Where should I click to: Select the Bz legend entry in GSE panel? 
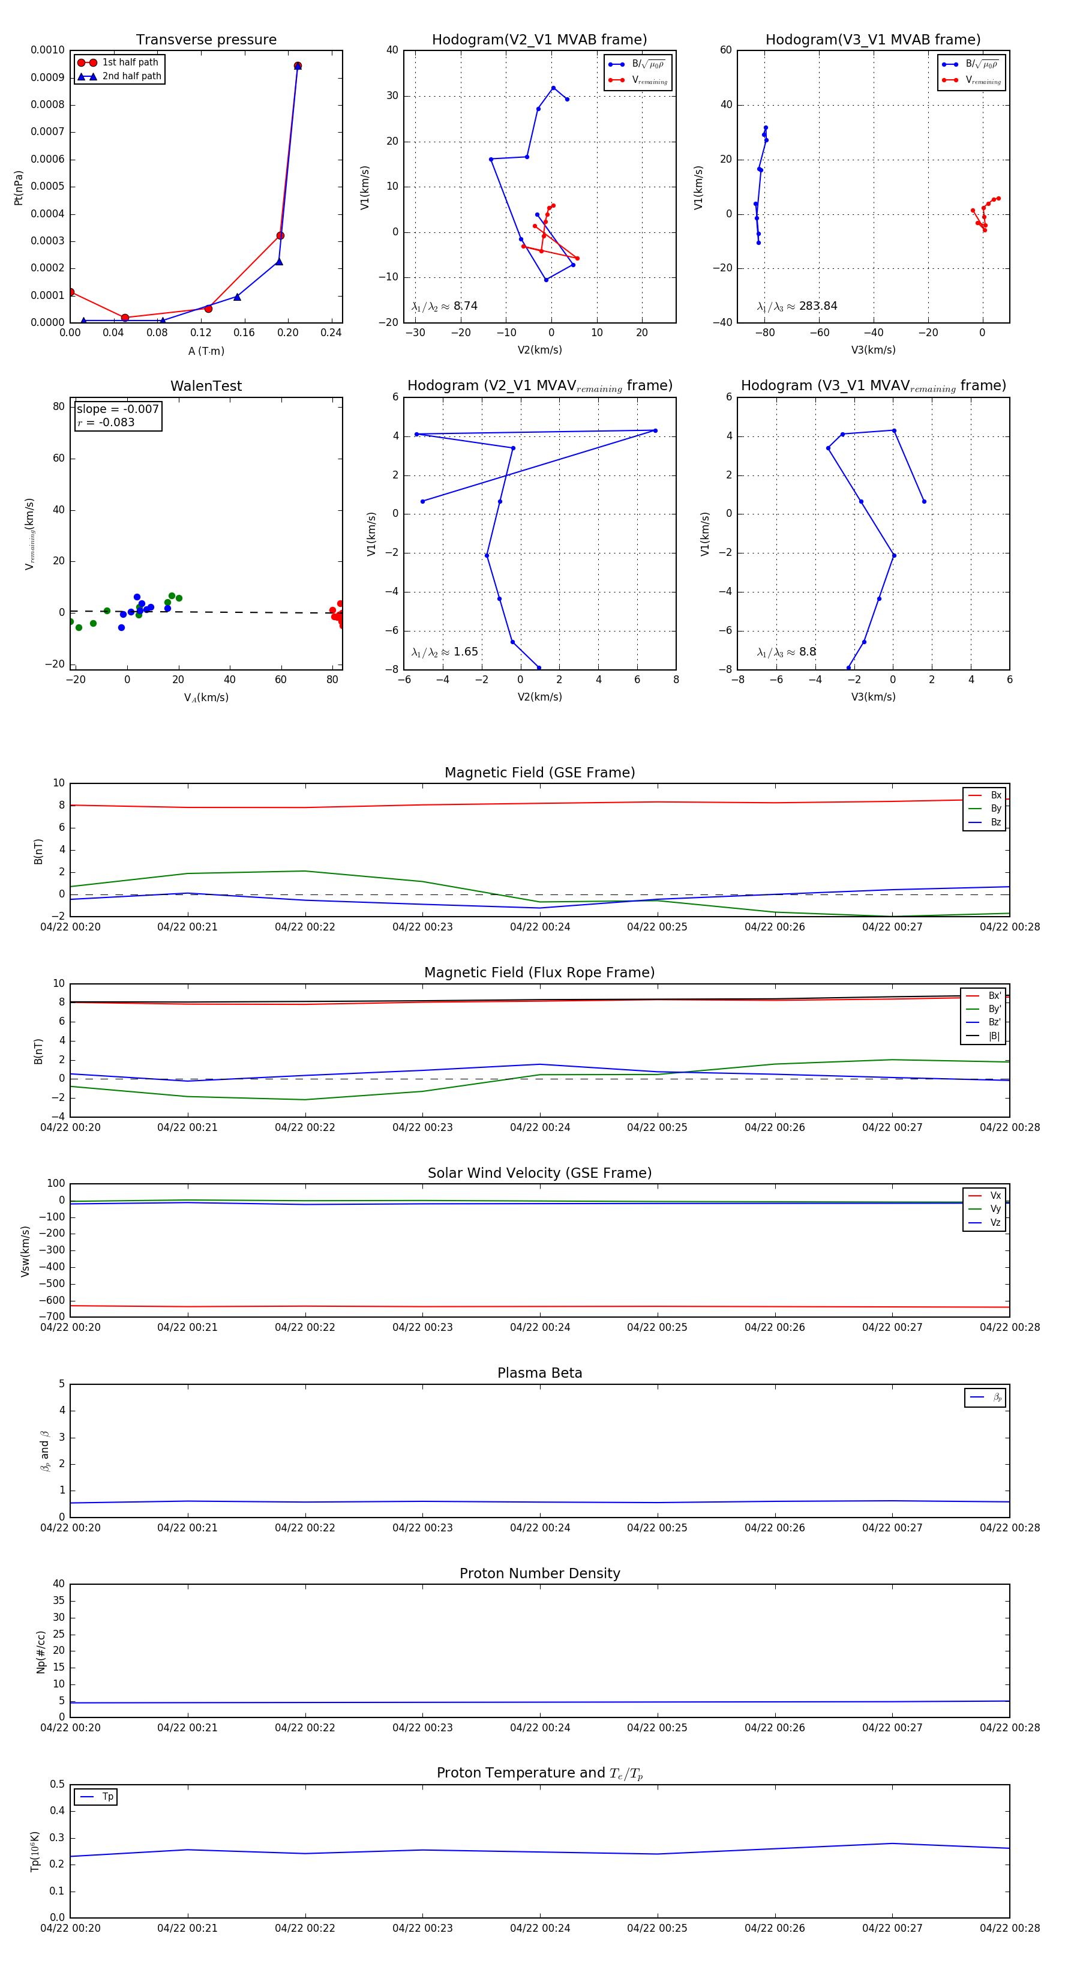pos(985,822)
